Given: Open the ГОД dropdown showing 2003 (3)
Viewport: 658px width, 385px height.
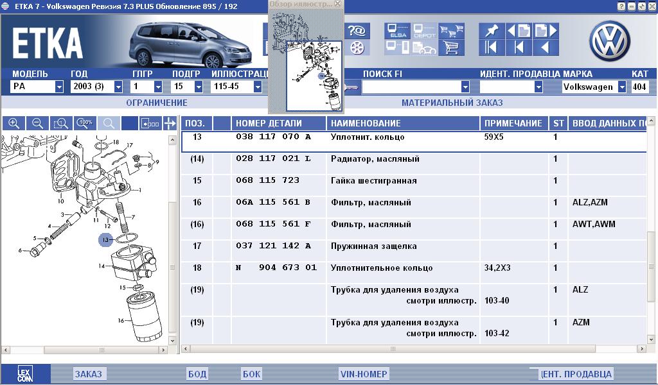Looking at the screenshot, I should [x=118, y=87].
